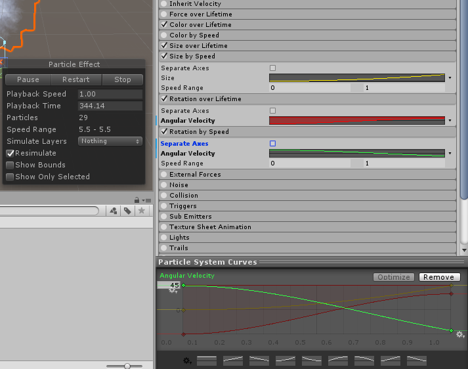Click the Restart button

point(75,79)
